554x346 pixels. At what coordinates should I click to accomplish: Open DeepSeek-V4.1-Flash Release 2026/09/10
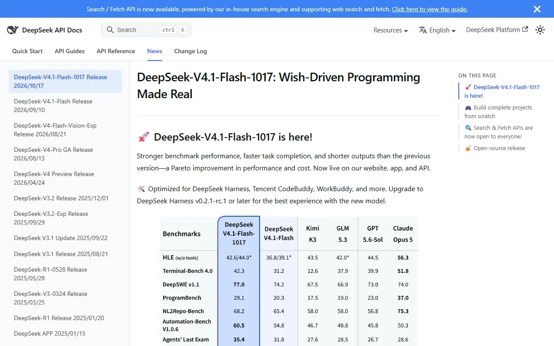65,106
